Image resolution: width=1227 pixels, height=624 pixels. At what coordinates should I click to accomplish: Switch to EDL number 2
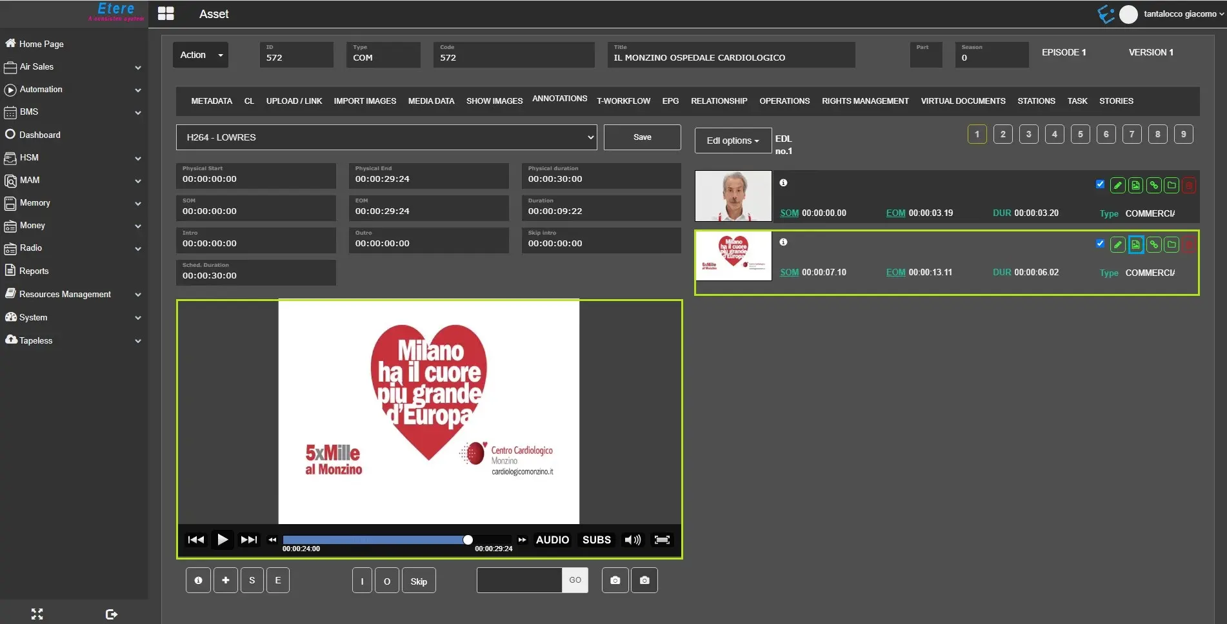[1003, 134]
